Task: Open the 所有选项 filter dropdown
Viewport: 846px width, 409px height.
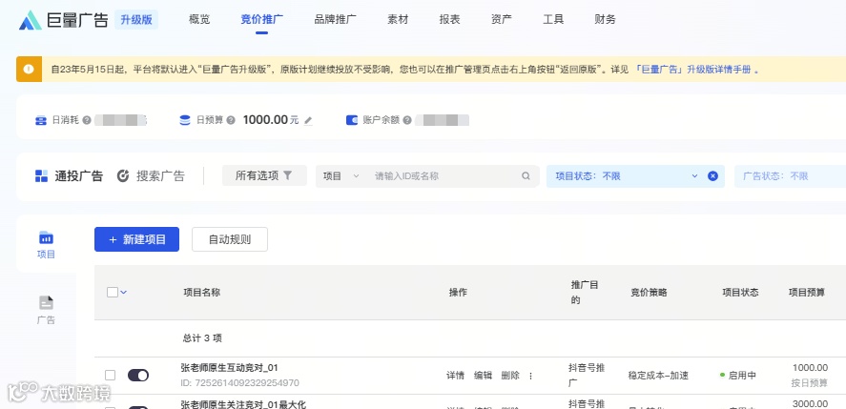Action: click(264, 175)
